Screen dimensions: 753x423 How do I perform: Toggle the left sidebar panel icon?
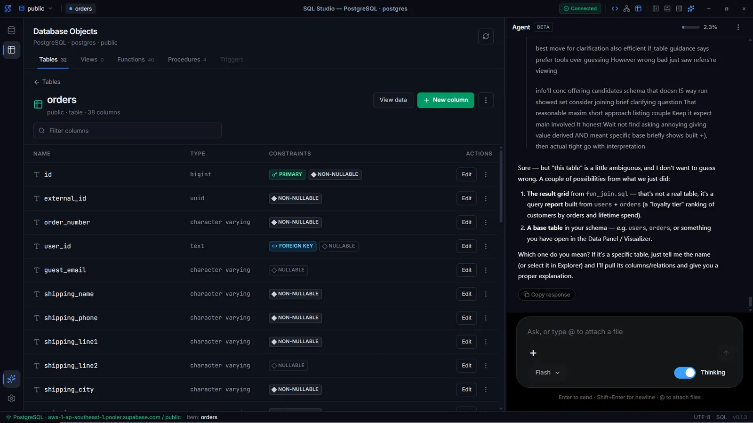click(655, 8)
